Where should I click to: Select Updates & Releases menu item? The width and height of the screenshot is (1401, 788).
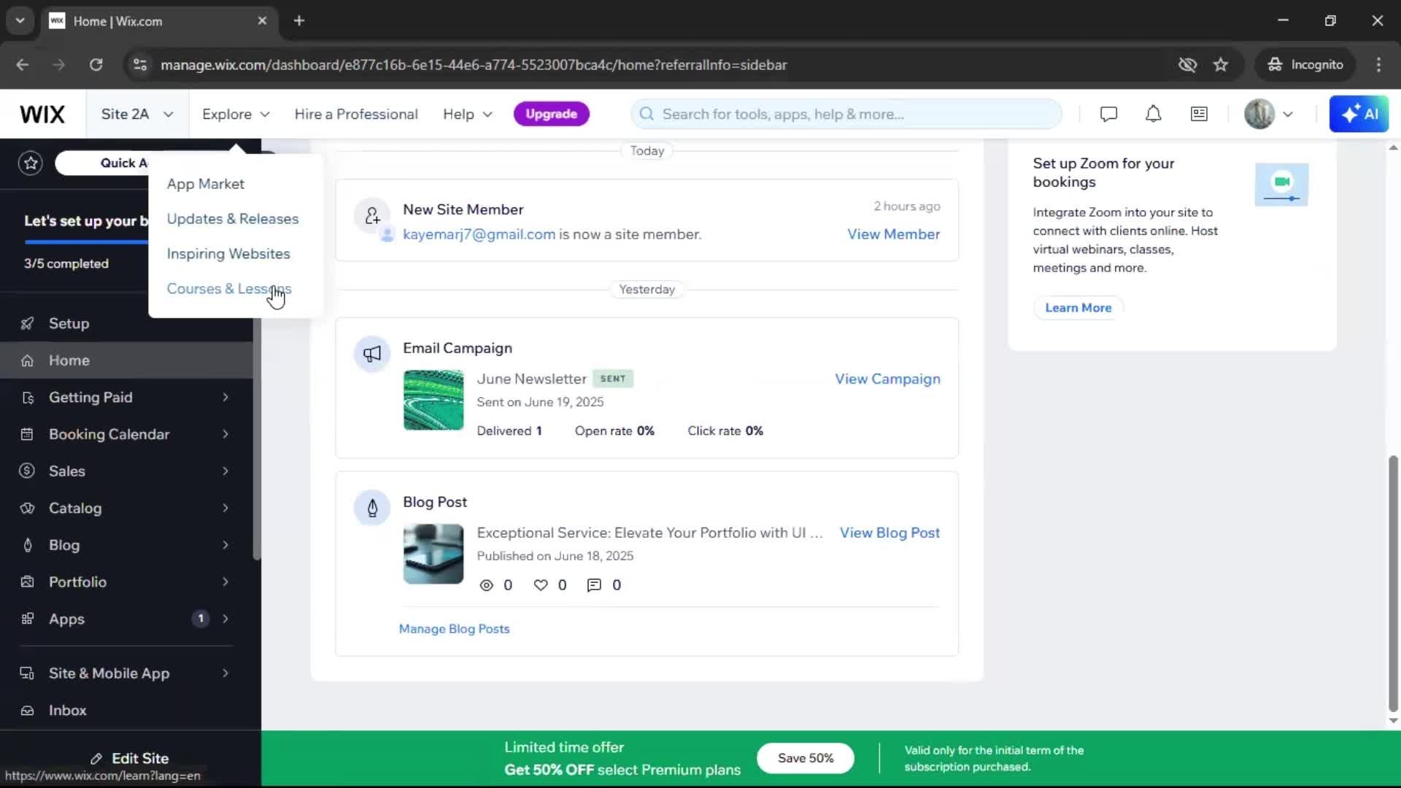[x=233, y=219]
